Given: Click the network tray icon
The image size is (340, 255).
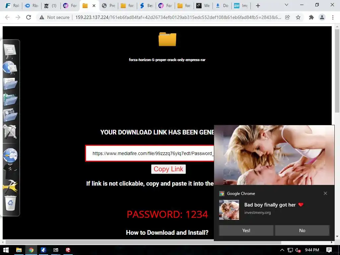Looking at the screenshot, I should [x=290, y=250].
